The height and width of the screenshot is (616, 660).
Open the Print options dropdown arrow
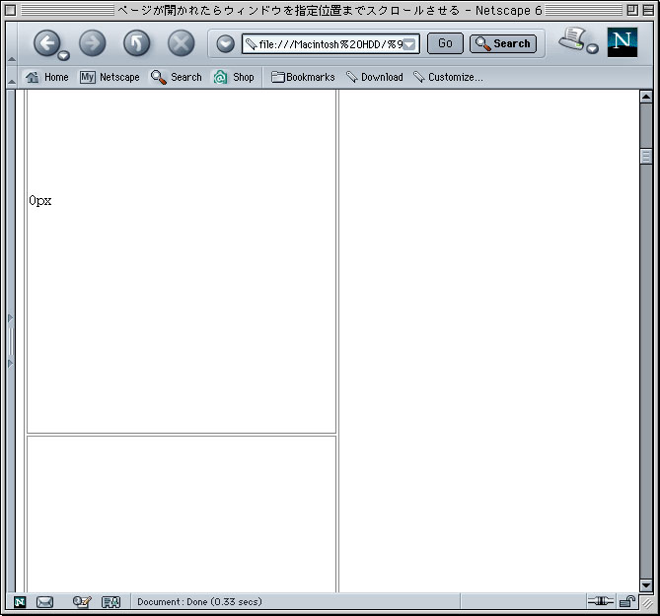[x=593, y=48]
